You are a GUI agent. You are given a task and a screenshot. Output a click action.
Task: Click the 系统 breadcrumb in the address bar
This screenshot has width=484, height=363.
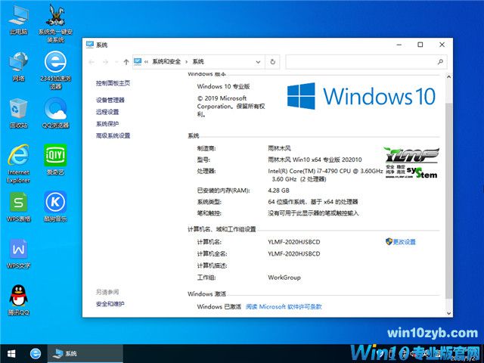point(198,62)
